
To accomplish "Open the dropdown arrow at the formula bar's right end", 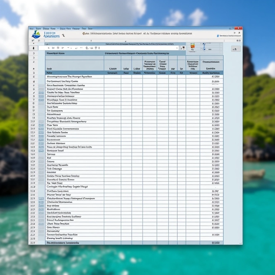I will 177,48.
